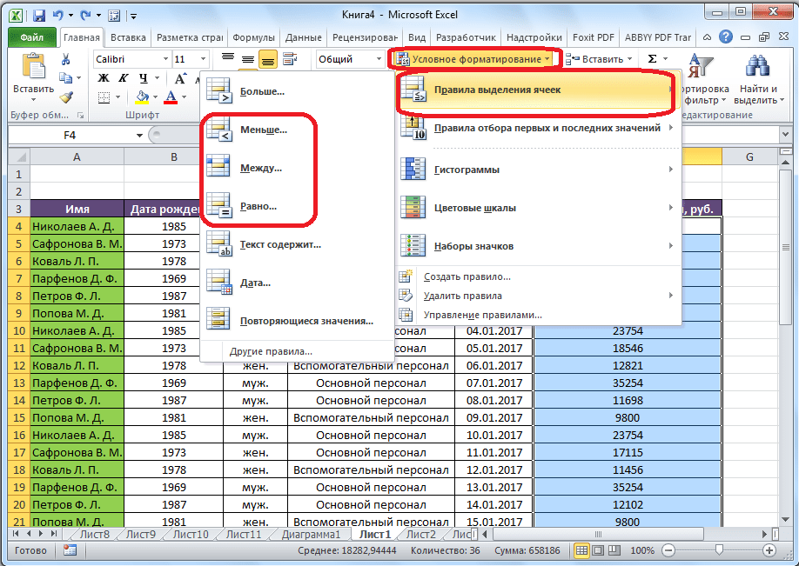Toggle bold Ж formatting
The height and width of the screenshot is (566, 799).
tap(104, 78)
